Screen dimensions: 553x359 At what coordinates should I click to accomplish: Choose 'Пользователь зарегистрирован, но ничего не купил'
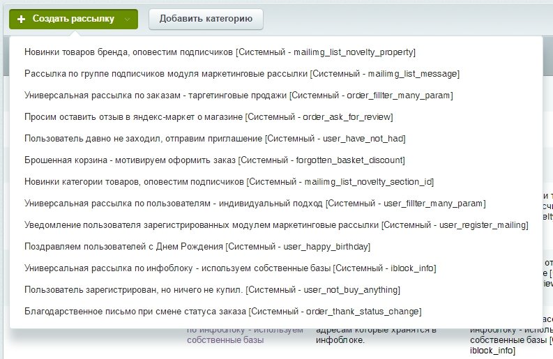(x=212, y=289)
